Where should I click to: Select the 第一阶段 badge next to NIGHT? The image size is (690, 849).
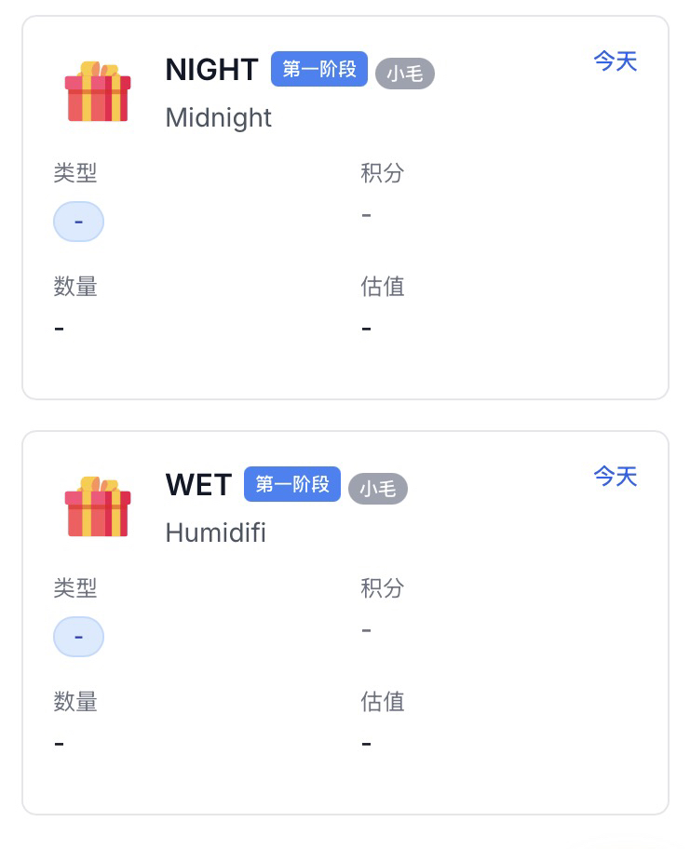(319, 70)
